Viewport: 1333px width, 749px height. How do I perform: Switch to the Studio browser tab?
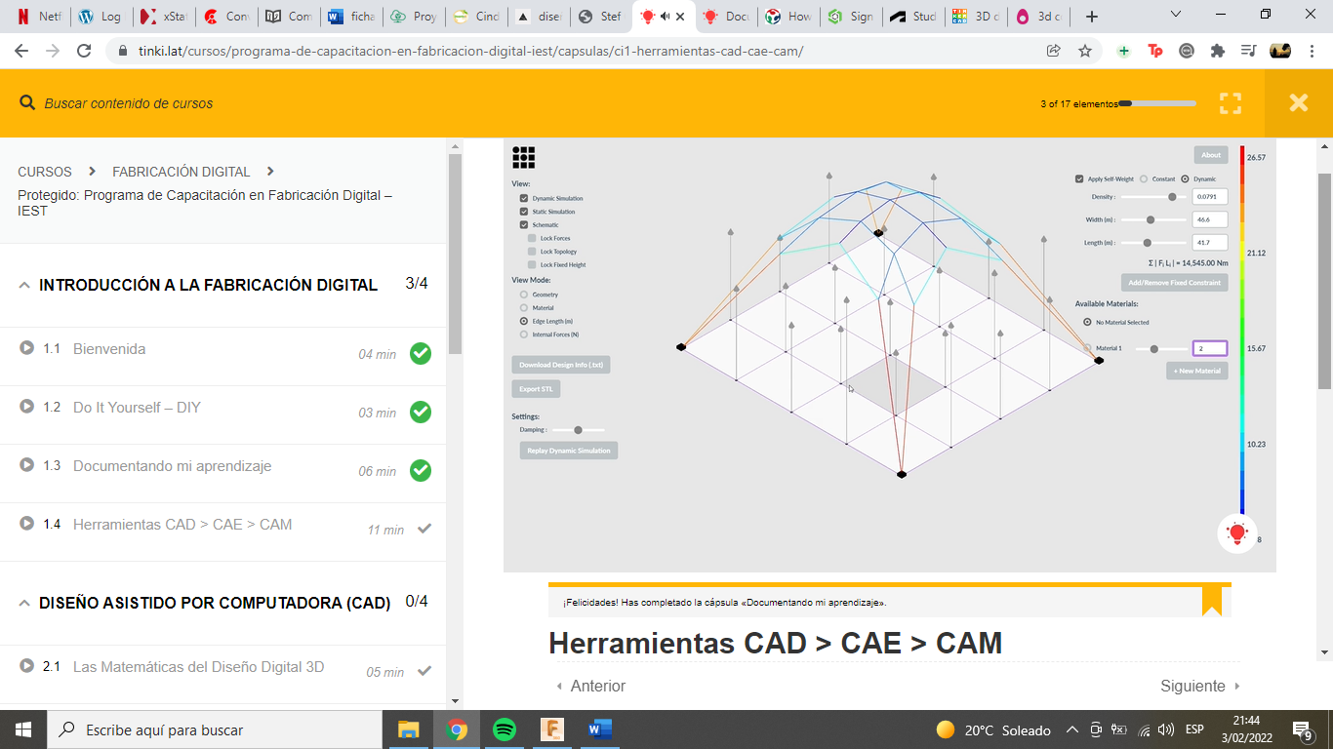point(911,17)
